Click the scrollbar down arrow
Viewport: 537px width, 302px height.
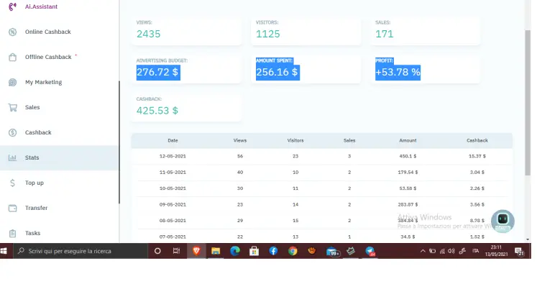(528, 239)
